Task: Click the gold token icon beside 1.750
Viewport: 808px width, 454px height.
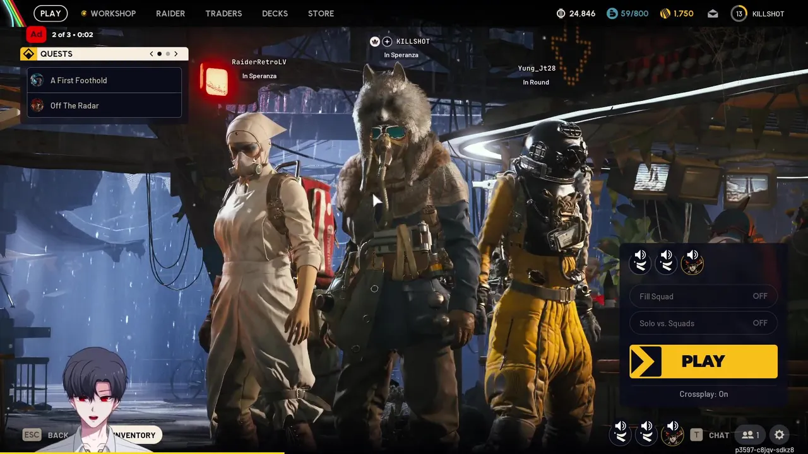Action: (665, 13)
